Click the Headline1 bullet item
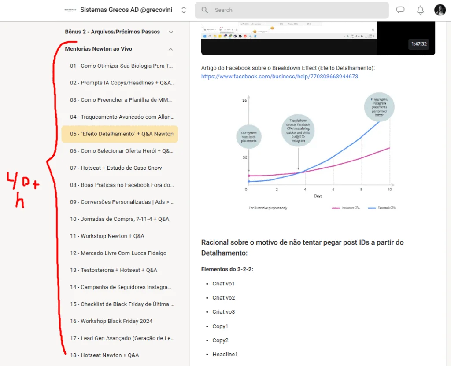Image resolution: width=451 pixels, height=366 pixels. coord(225,354)
